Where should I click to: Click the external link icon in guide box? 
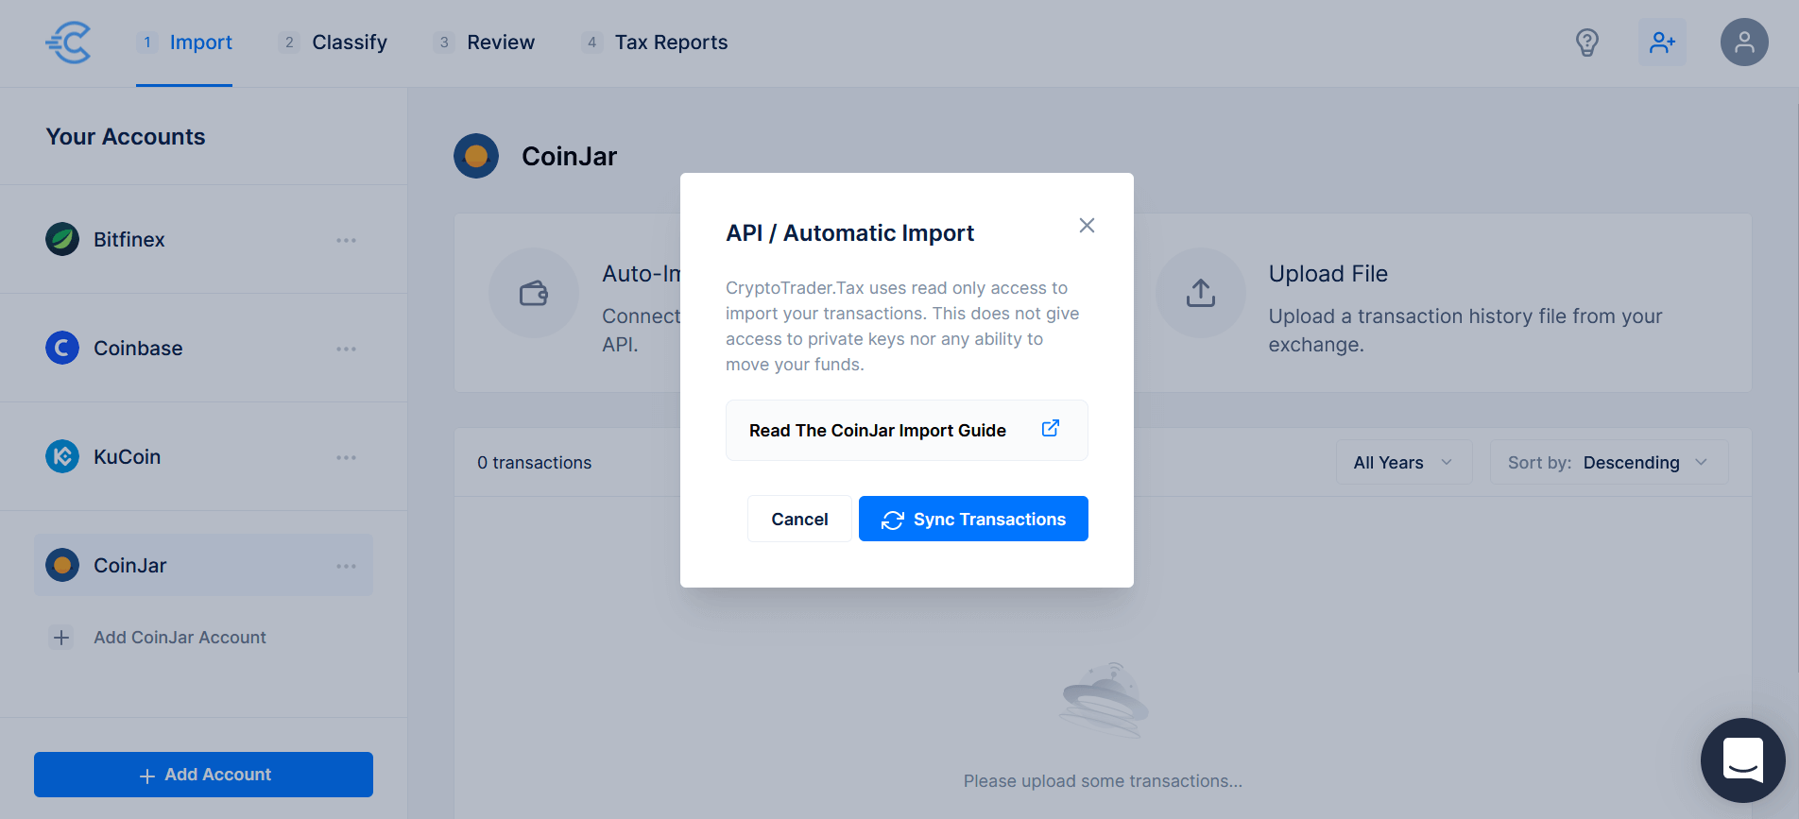click(1051, 429)
